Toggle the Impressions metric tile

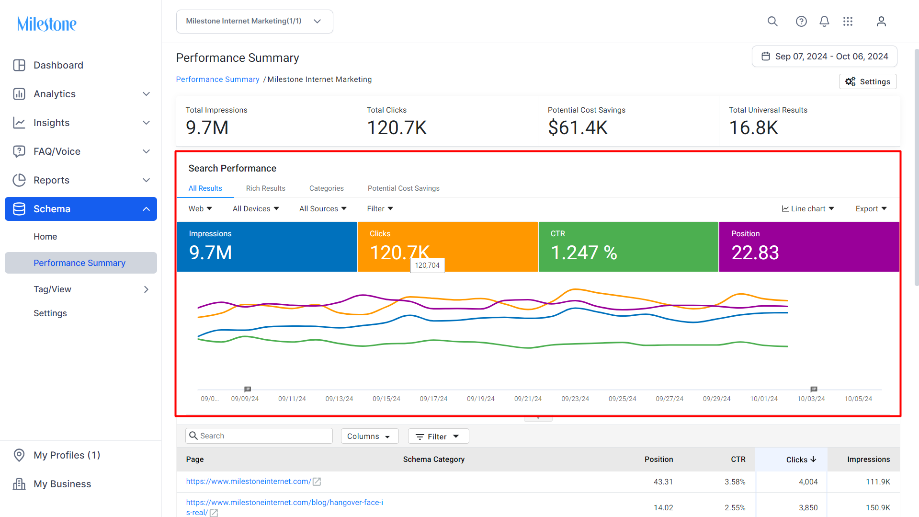pyautogui.click(x=267, y=247)
